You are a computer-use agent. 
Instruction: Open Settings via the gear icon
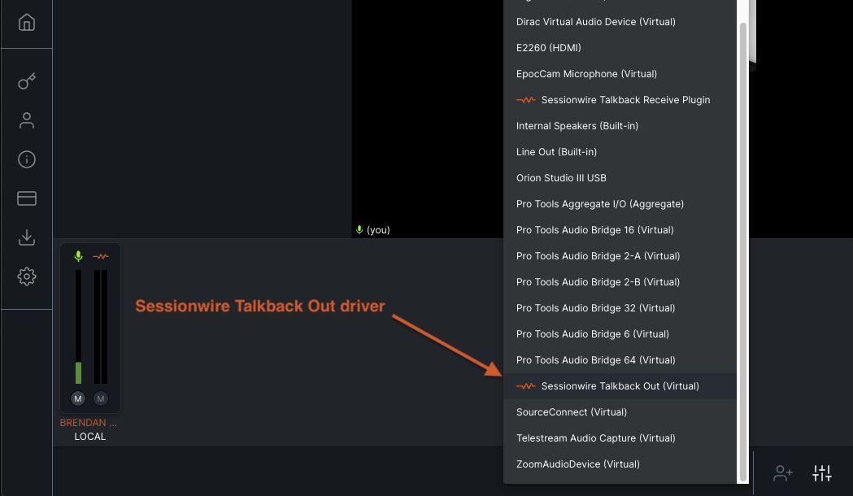(26, 276)
